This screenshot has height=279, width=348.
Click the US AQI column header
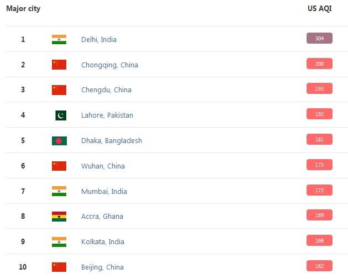[x=319, y=9]
